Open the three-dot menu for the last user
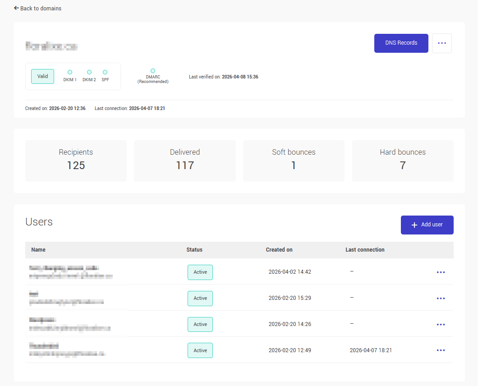The image size is (478, 386). 441,350
